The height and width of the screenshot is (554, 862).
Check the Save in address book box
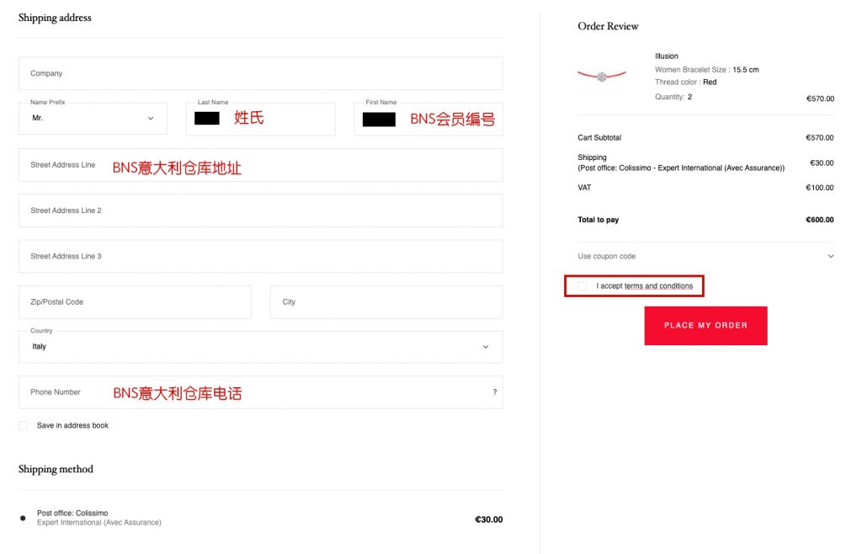pyautogui.click(x=23, y=425)
